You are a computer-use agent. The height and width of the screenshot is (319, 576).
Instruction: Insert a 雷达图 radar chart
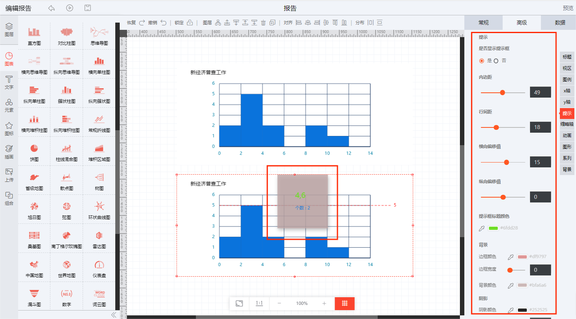click(99, 240)
